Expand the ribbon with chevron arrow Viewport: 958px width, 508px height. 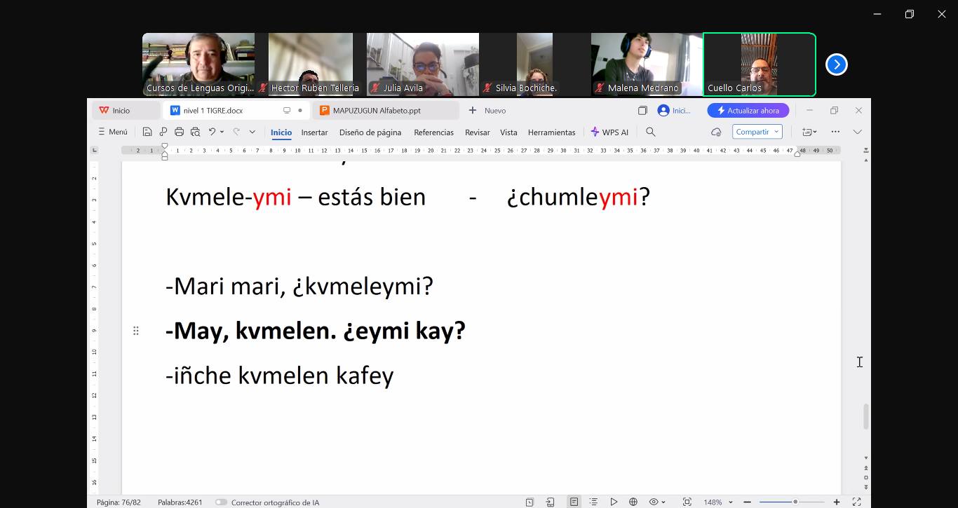(857, 132)
